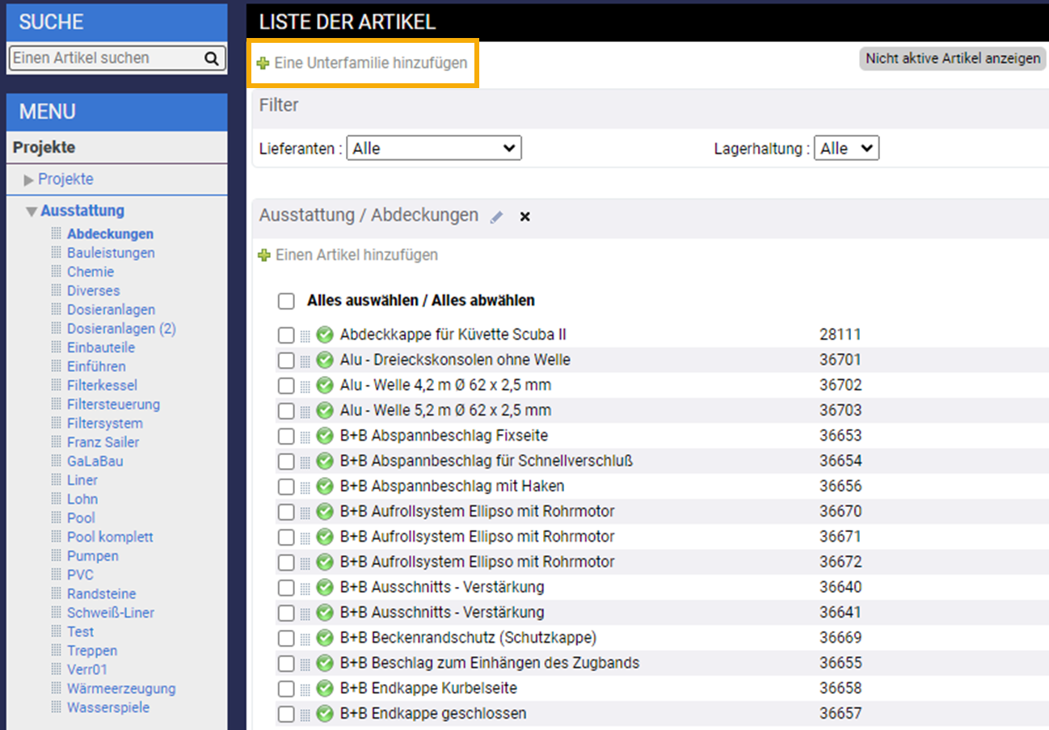Select Wärmeerzeugung from sidebar menu
This screenshot has height=730, width=1049.
pos(121,689)
